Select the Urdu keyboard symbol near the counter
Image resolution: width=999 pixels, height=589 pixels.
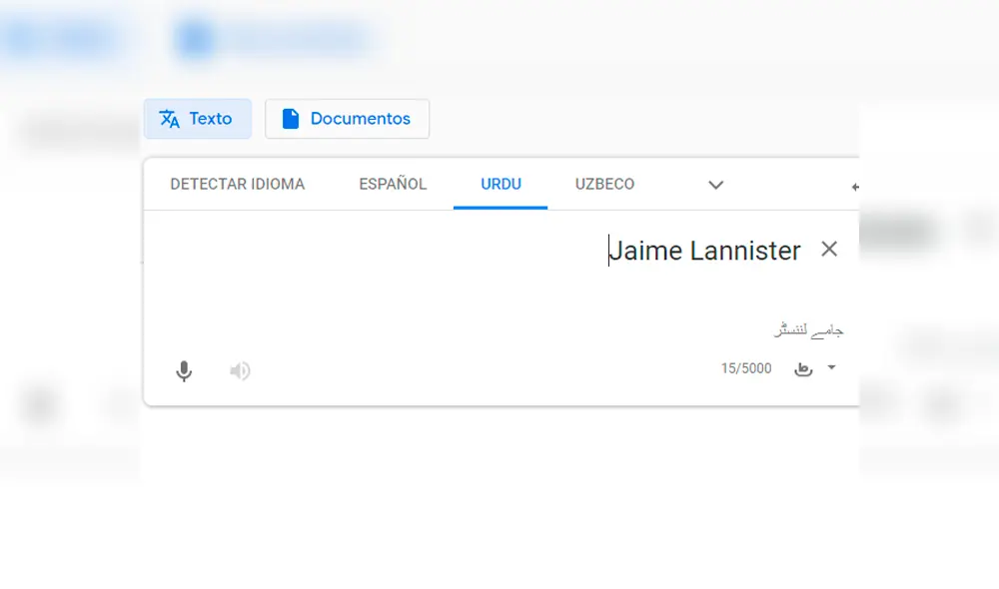[x=802, y=368]
